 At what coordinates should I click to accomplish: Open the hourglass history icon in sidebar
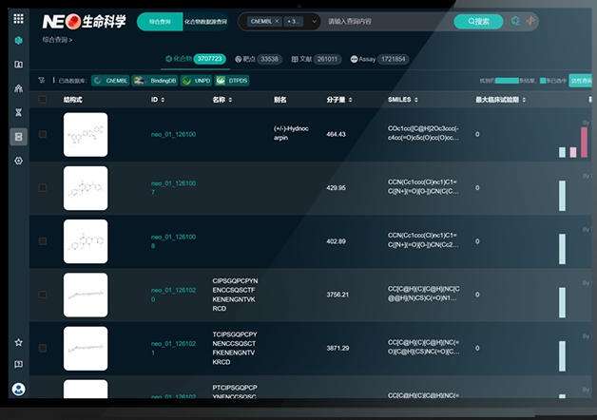18,112
